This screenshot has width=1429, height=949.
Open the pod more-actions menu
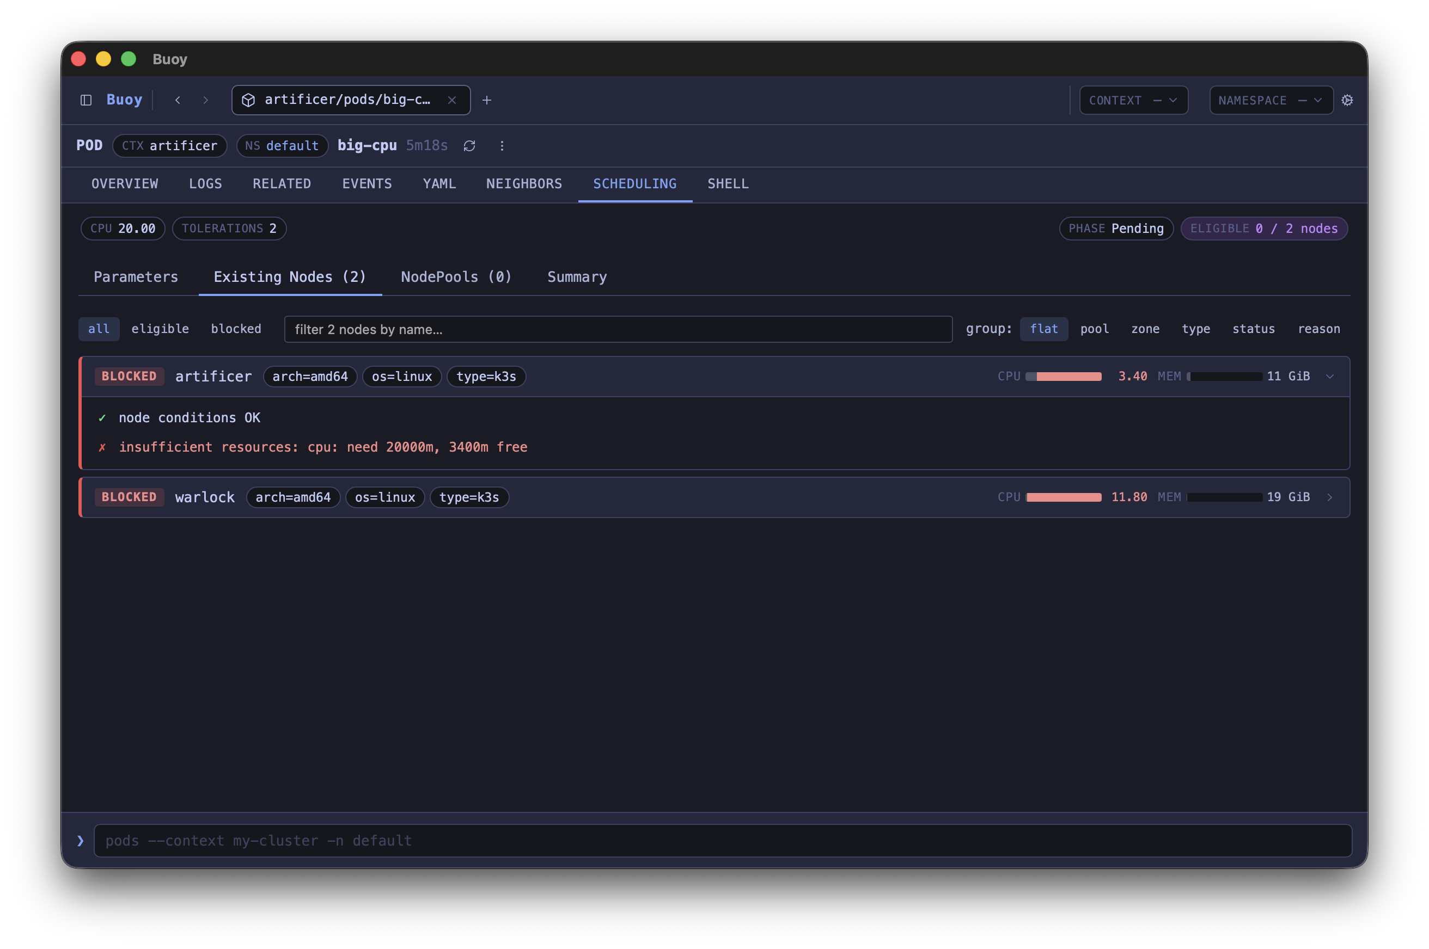tap(502, 146)
